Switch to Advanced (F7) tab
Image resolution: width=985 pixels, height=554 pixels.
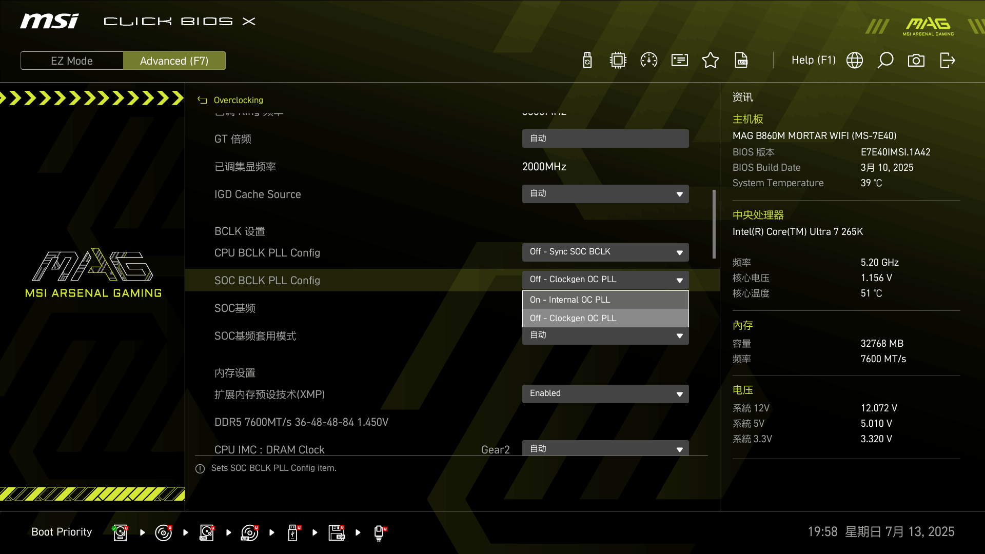tap(174, 61)
